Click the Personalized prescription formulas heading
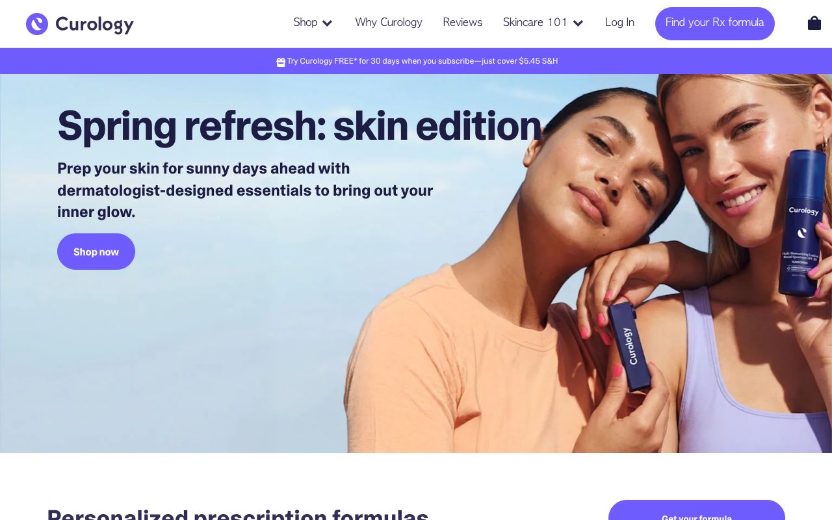This screenshot has height=520, width=832. pyautogui.click(x=238, y=514)
